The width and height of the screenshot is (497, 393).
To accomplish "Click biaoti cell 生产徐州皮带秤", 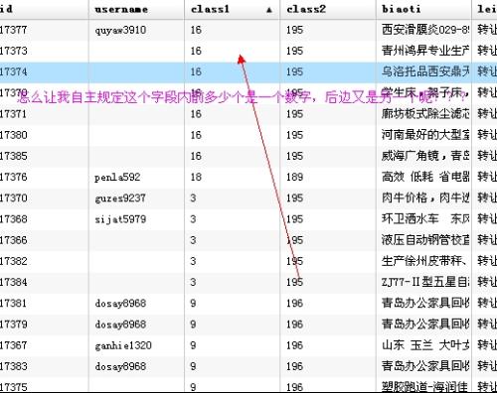I will [x=424, y=261].
